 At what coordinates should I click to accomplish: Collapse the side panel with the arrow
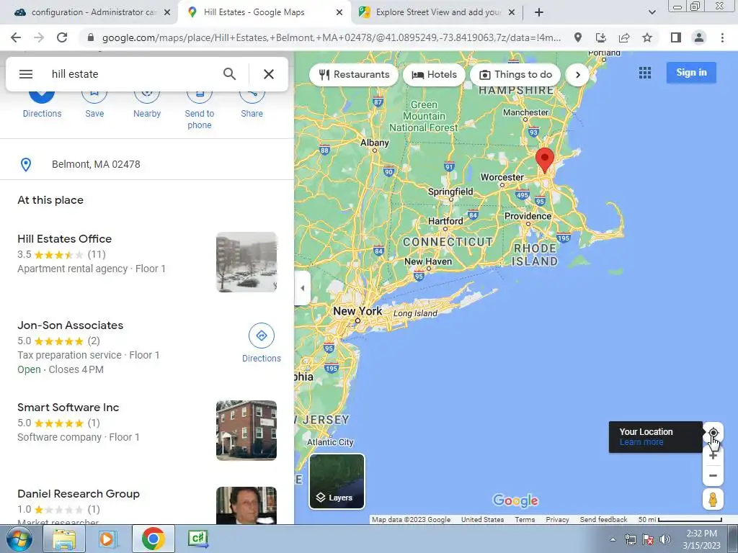click(302, 288)
